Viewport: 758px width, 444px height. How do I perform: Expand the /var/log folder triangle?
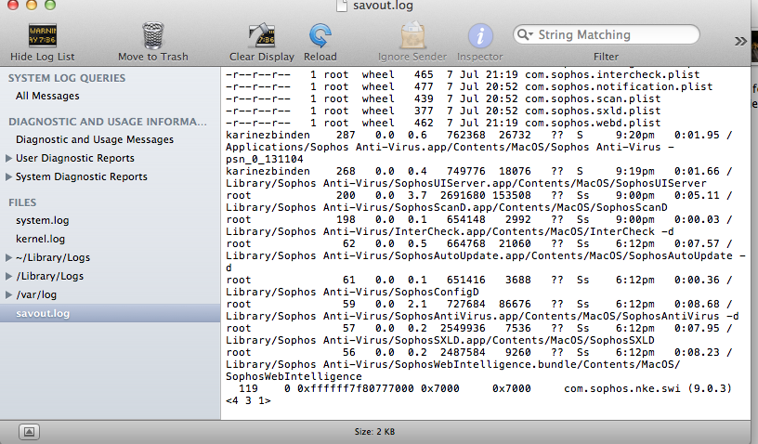8,294
